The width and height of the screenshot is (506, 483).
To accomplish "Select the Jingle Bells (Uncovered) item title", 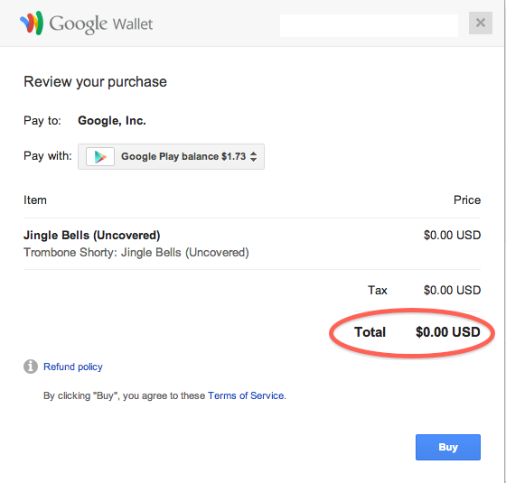I will coord(91,236).
